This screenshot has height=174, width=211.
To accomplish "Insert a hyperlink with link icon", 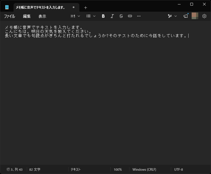I will coord(130,16).
